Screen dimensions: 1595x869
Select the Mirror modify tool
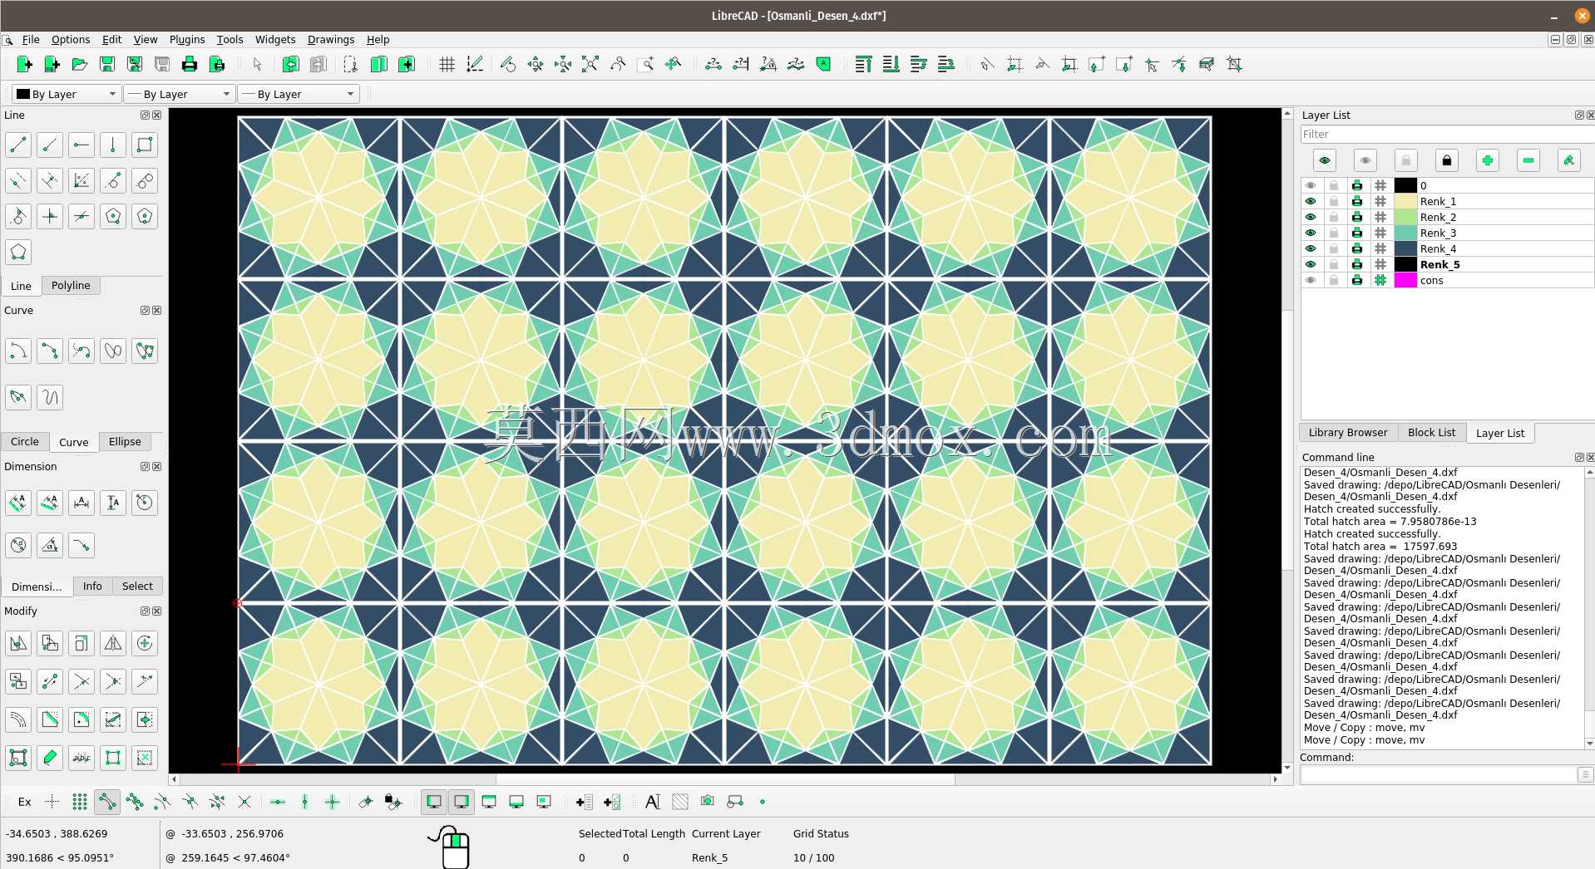pos(113,643)
